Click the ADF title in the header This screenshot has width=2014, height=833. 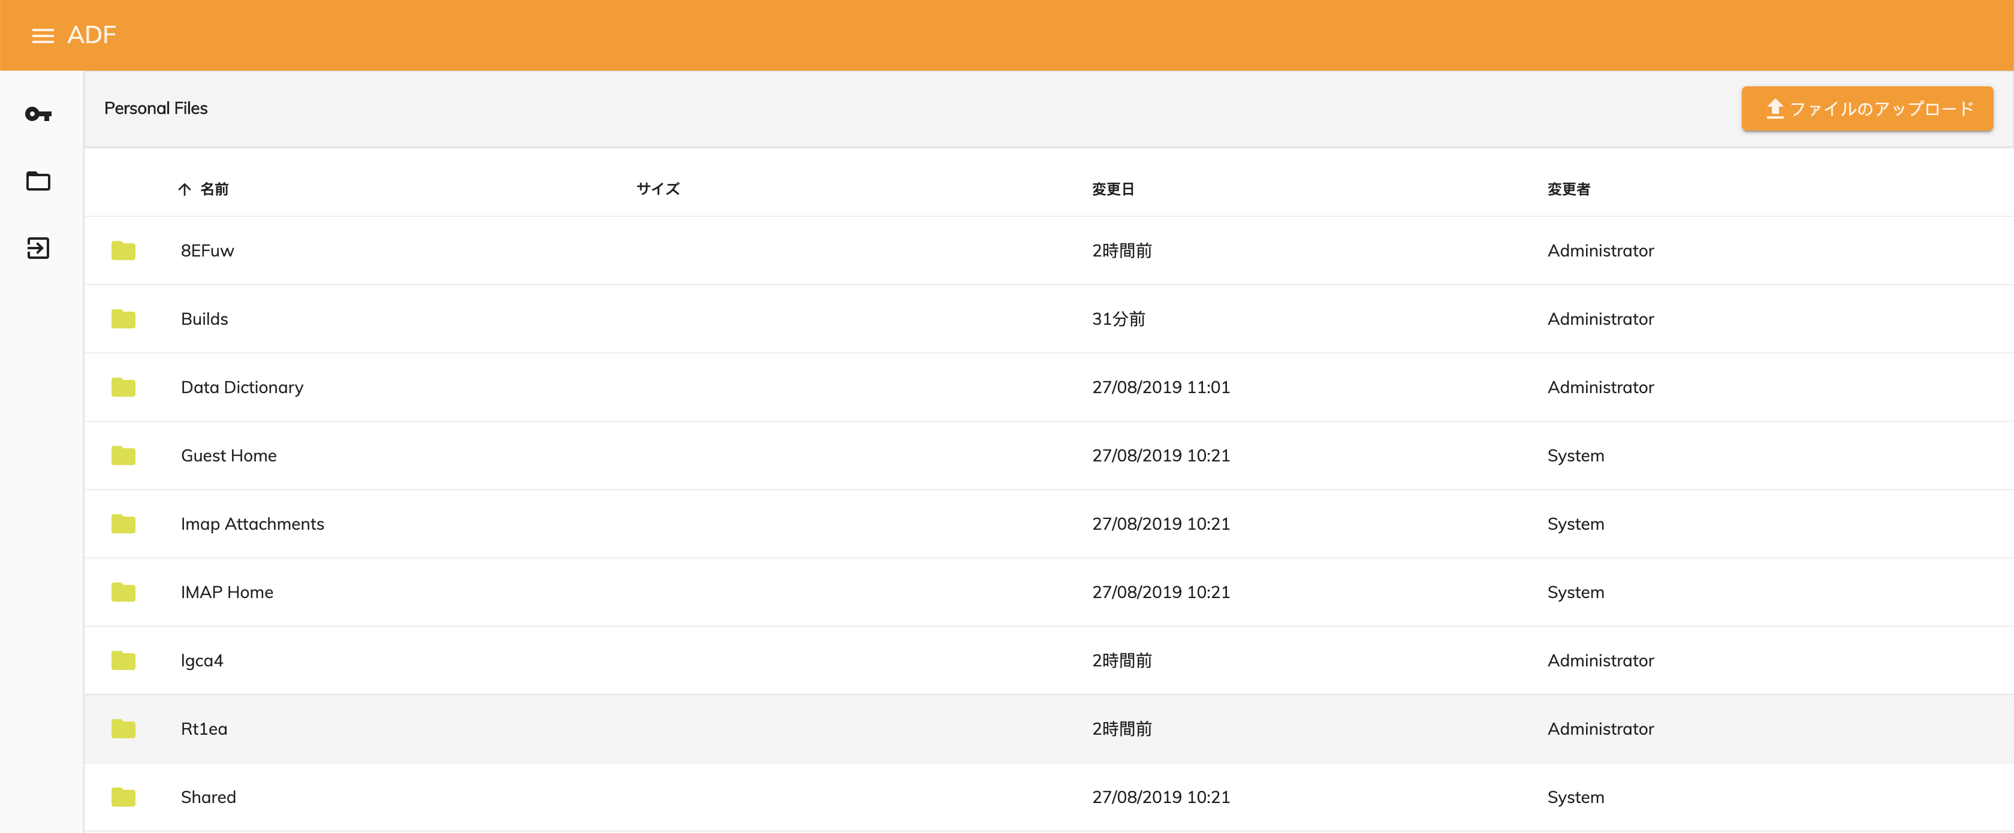pos(92,34)
